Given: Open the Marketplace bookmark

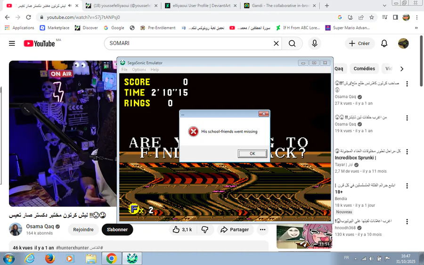Looking at the screenshot, I should pyautogui.click(x=54, y=28).
